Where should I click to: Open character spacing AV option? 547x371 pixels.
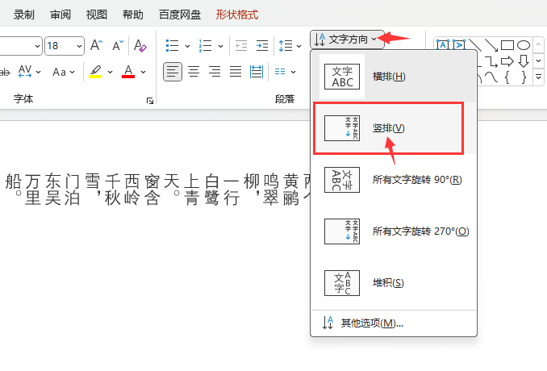[30, 72]
